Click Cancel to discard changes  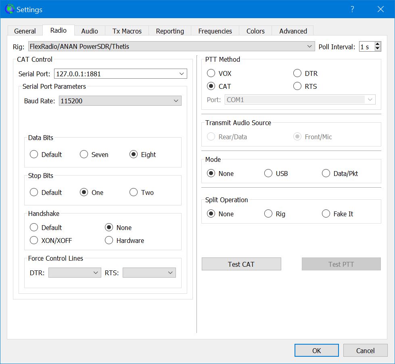point(365,350)
